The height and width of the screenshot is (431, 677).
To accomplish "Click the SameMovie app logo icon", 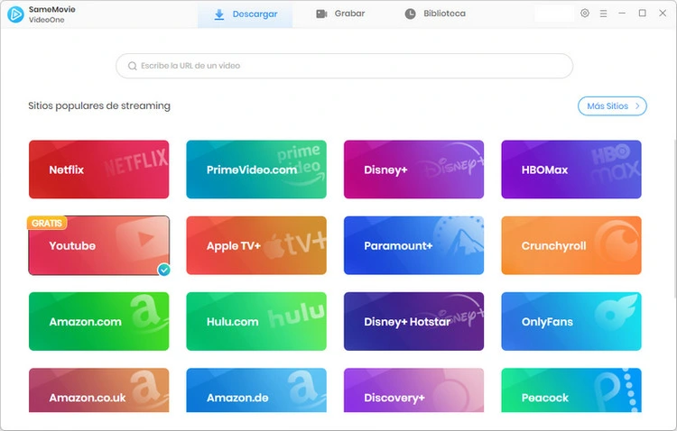I will [15, 14].
